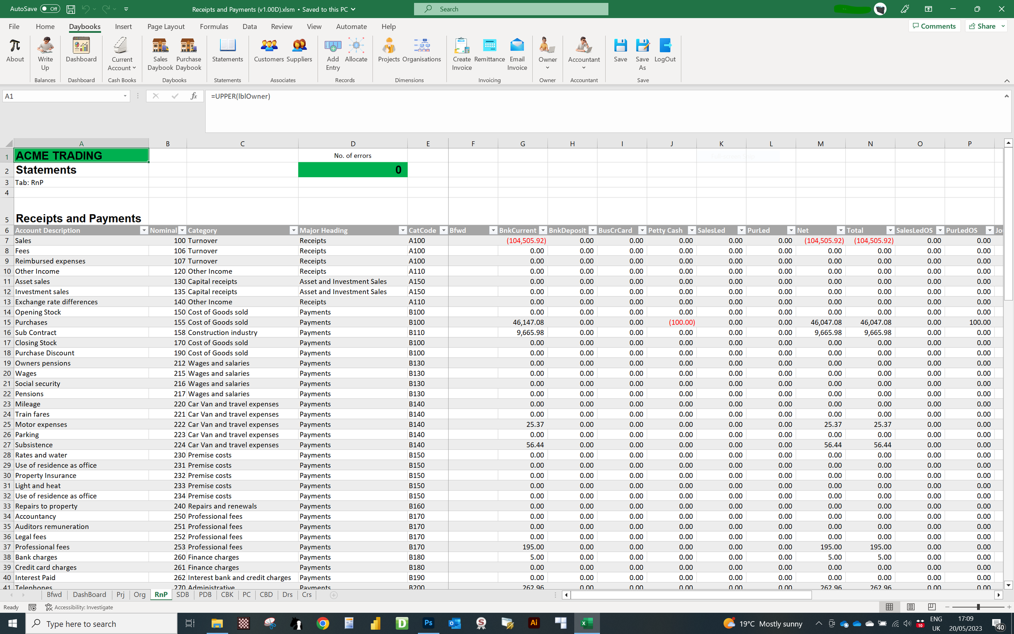Open the Name Box dropdown arrow
Screen dimensions: 1014x634
tap(125, 96)
